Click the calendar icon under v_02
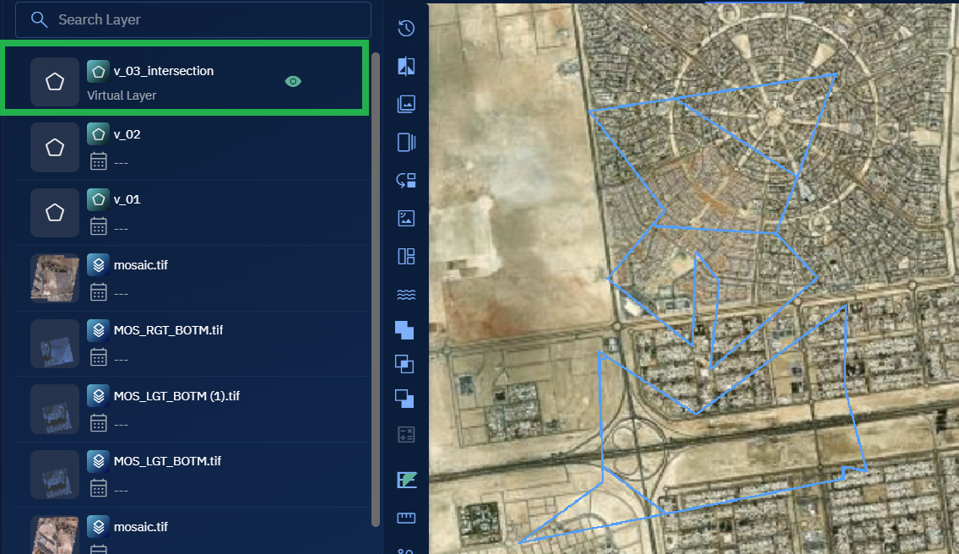Viewport: 959px width, 554px height. click(x=98, y=160)
